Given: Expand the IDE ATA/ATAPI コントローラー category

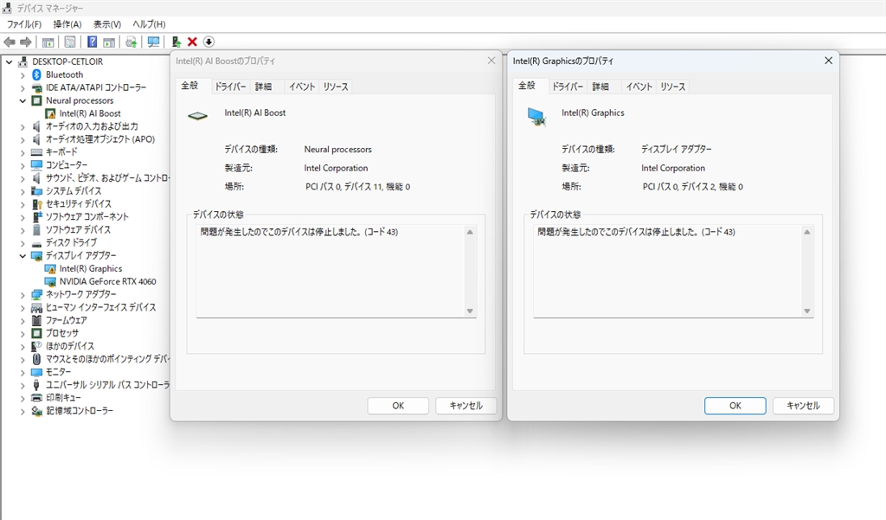Looking at the screenshot, I should tap(22, 88).
